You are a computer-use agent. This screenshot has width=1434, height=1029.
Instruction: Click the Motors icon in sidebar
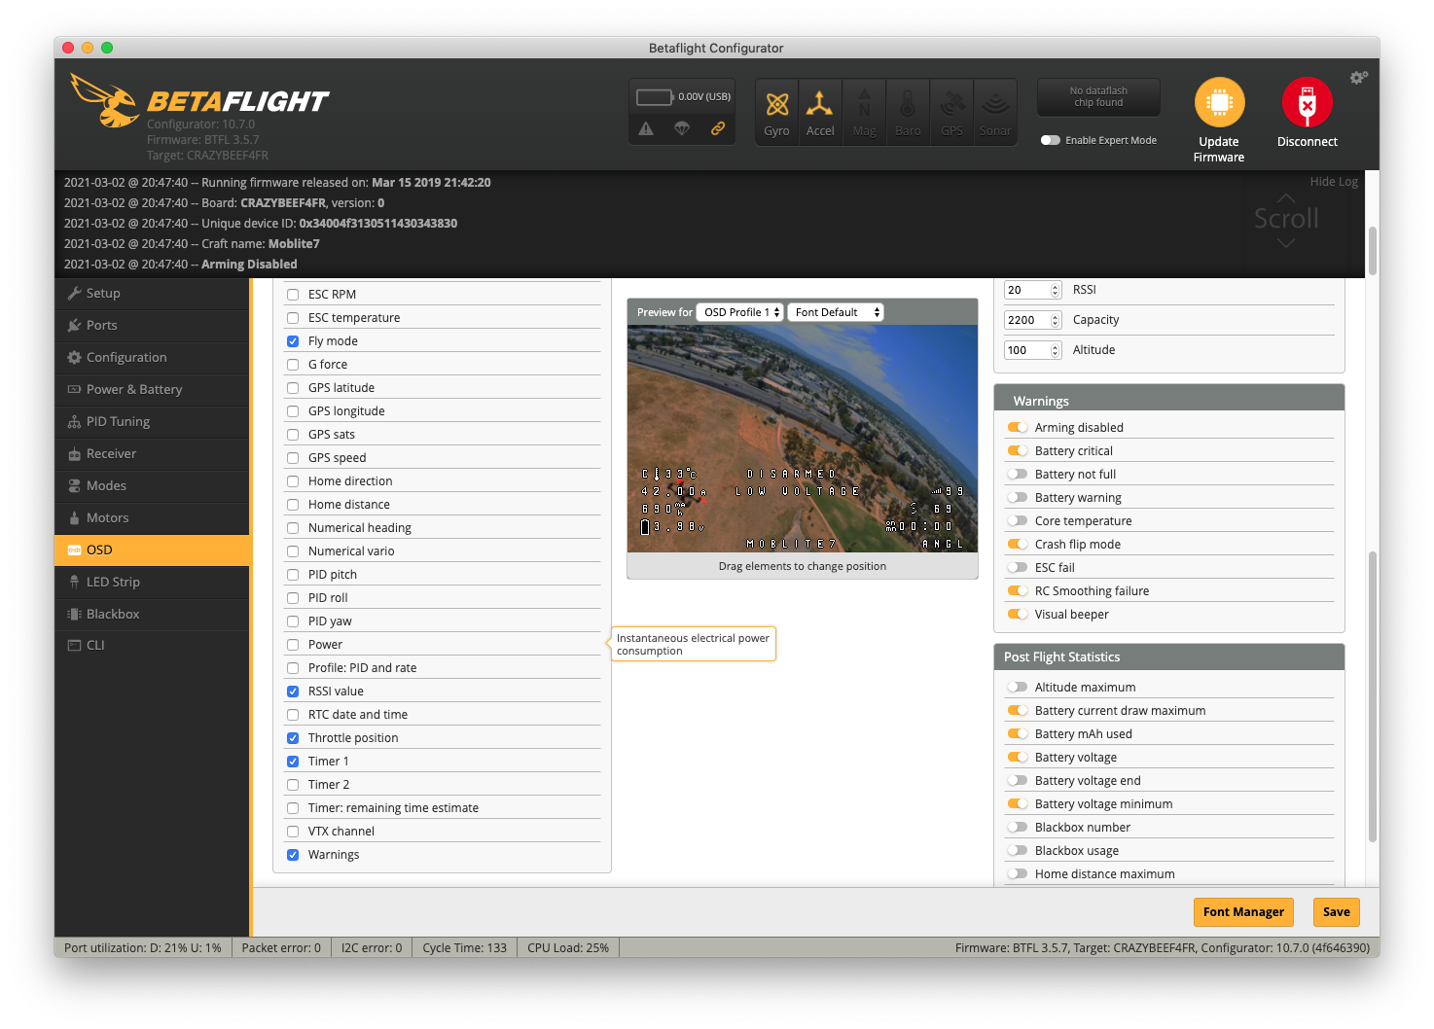tap(74, 517)
